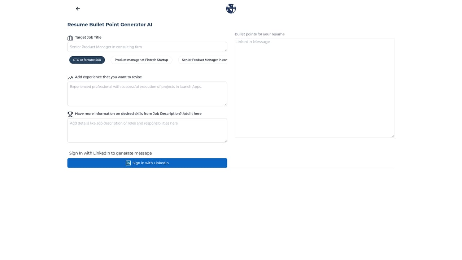The image size is (462, 260).
Task: Click Sign In with LinkedIn to generate message text
Action: click(110, 153)
